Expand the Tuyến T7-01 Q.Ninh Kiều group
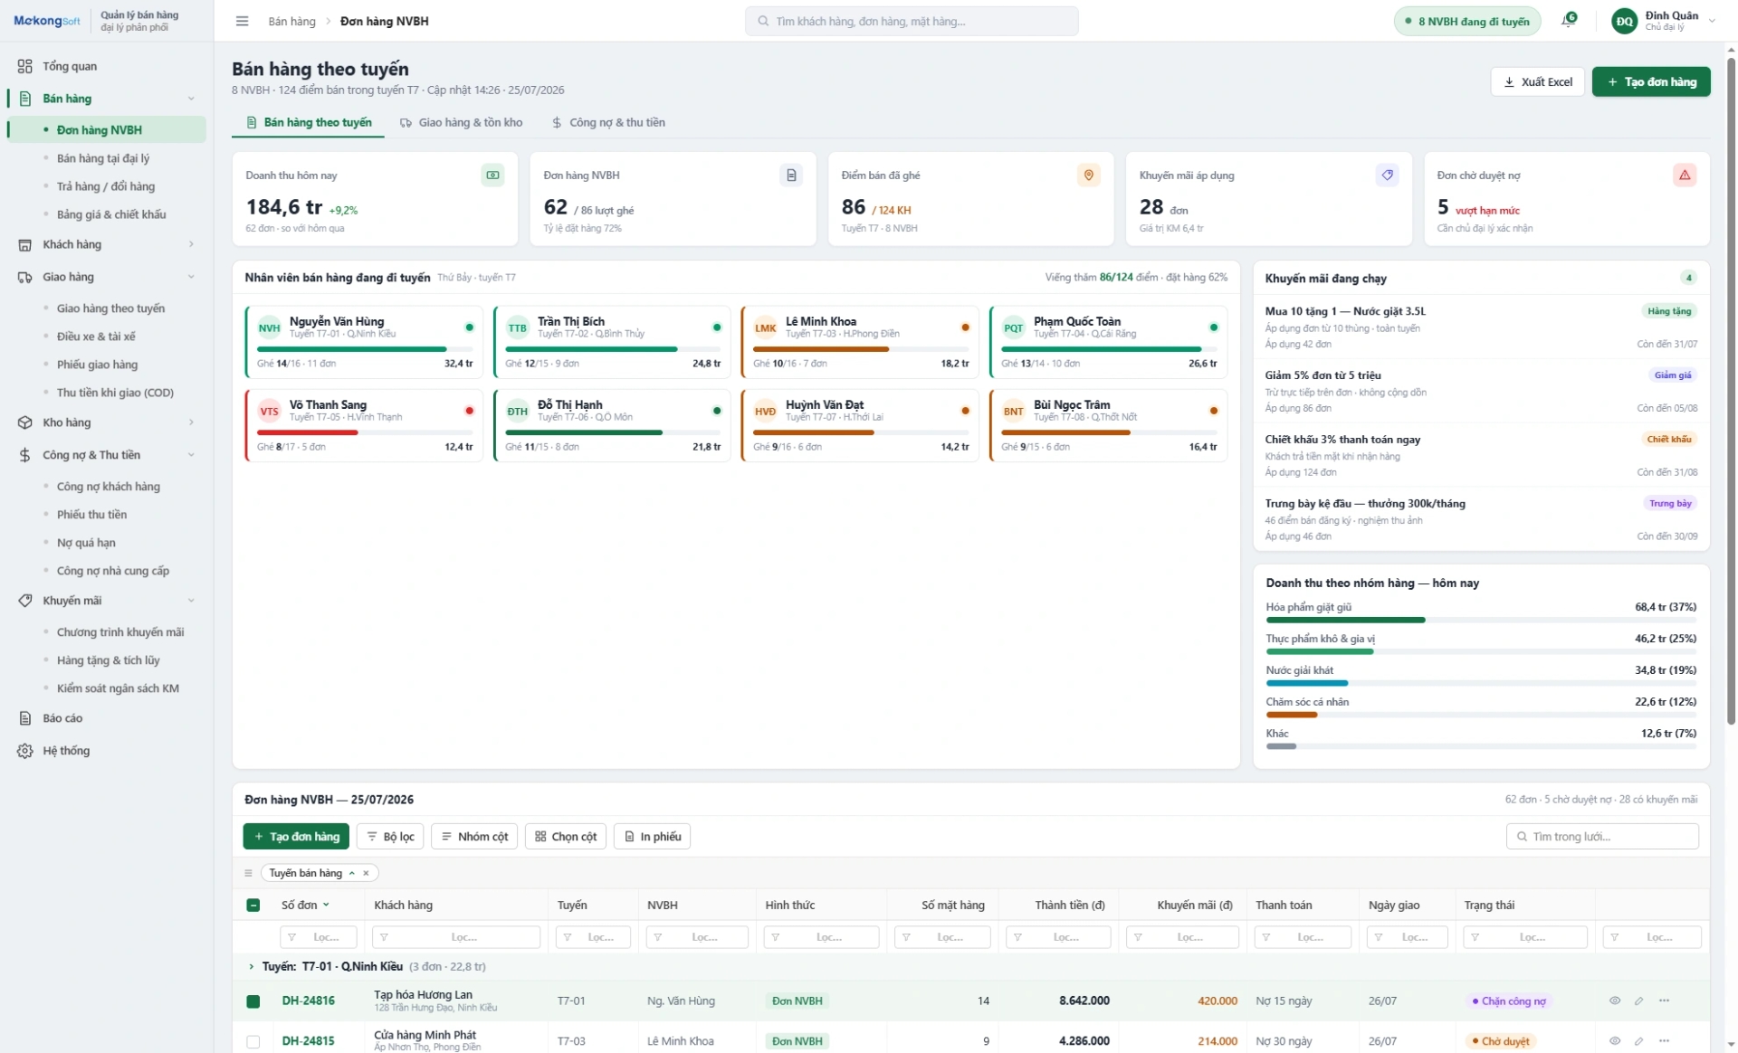This screenshot has width=1738, height=1053. 251,966
